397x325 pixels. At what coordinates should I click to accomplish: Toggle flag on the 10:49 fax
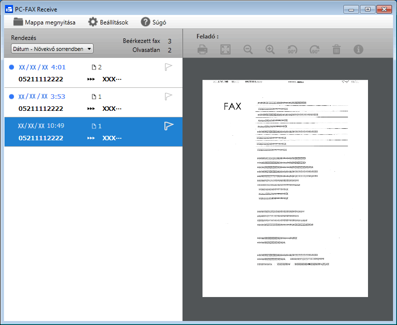click(168, 126)
